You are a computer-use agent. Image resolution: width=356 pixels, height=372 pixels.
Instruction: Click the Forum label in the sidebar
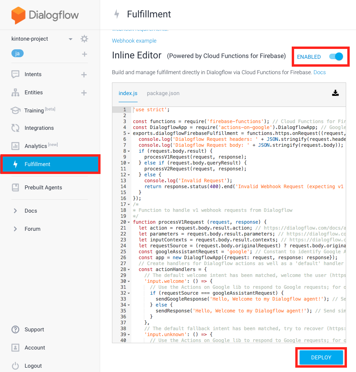pyautogui.click(x=32, y=229)
